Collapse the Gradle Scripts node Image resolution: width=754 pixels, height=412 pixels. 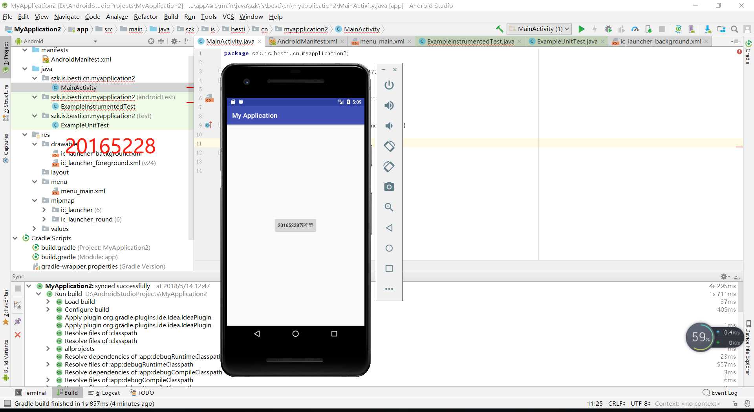(15, 238)
